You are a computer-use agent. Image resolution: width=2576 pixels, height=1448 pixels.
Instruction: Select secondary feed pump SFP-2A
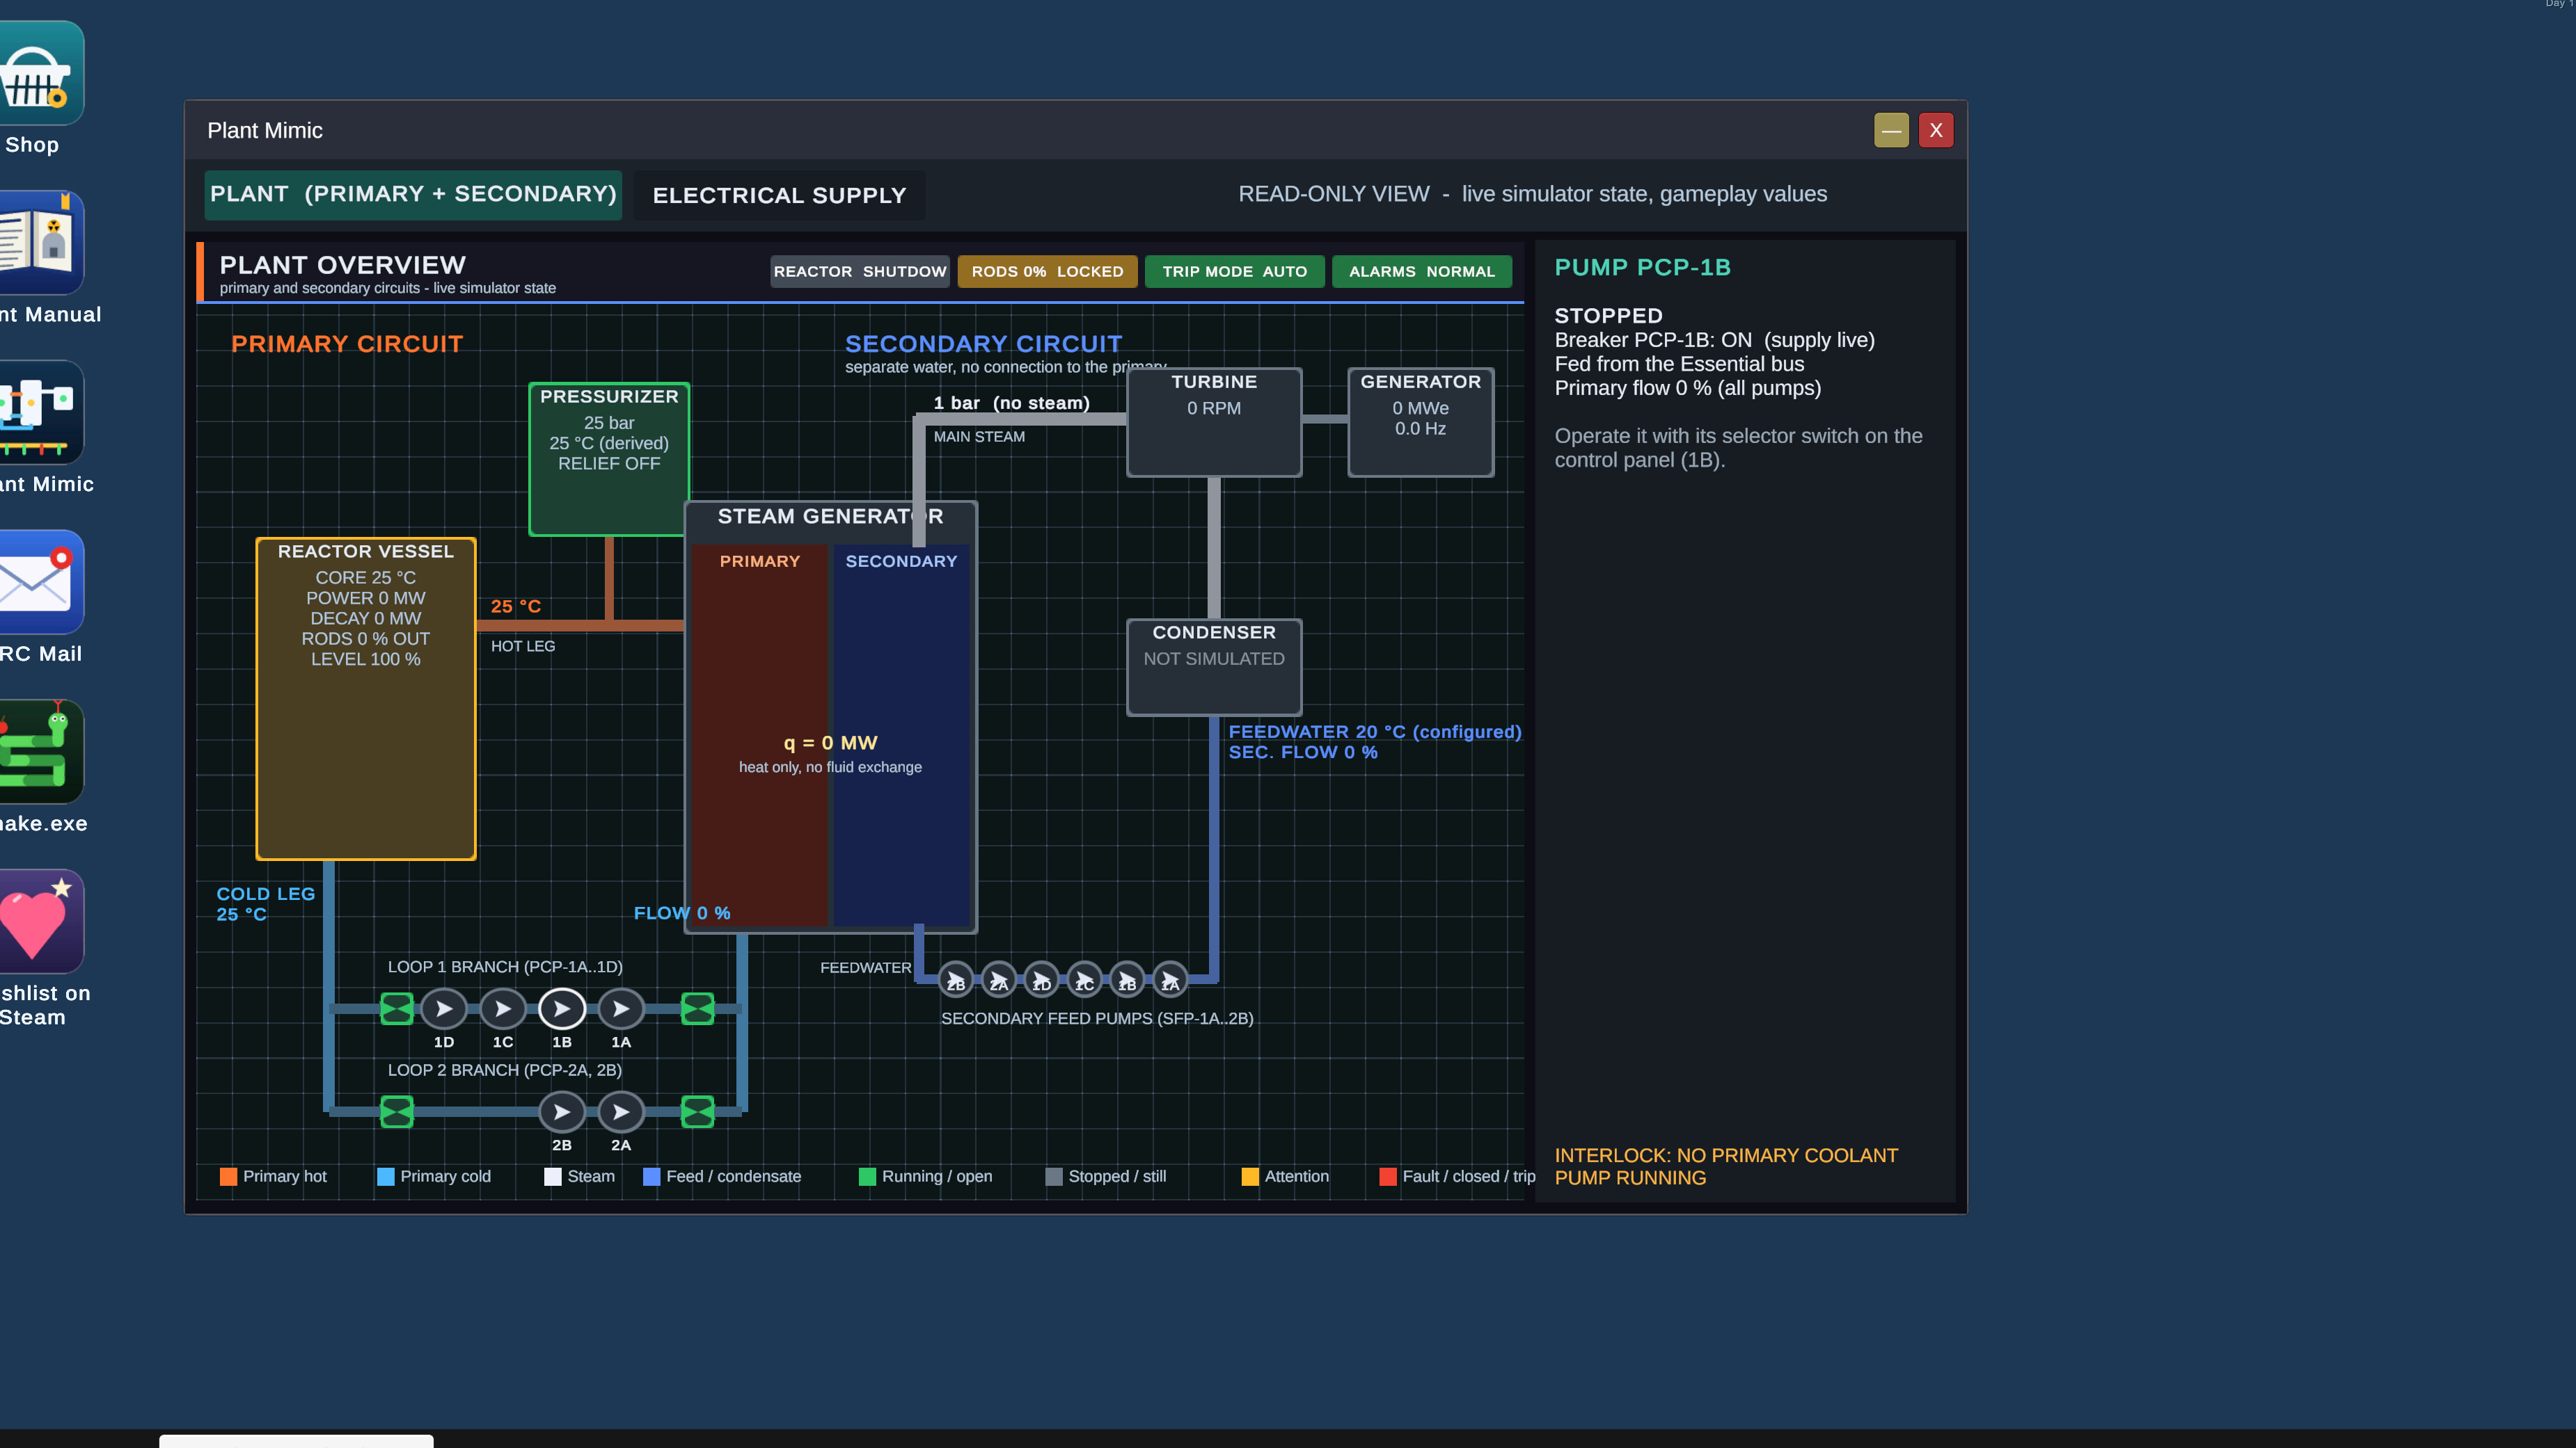(x=998, y=979)
